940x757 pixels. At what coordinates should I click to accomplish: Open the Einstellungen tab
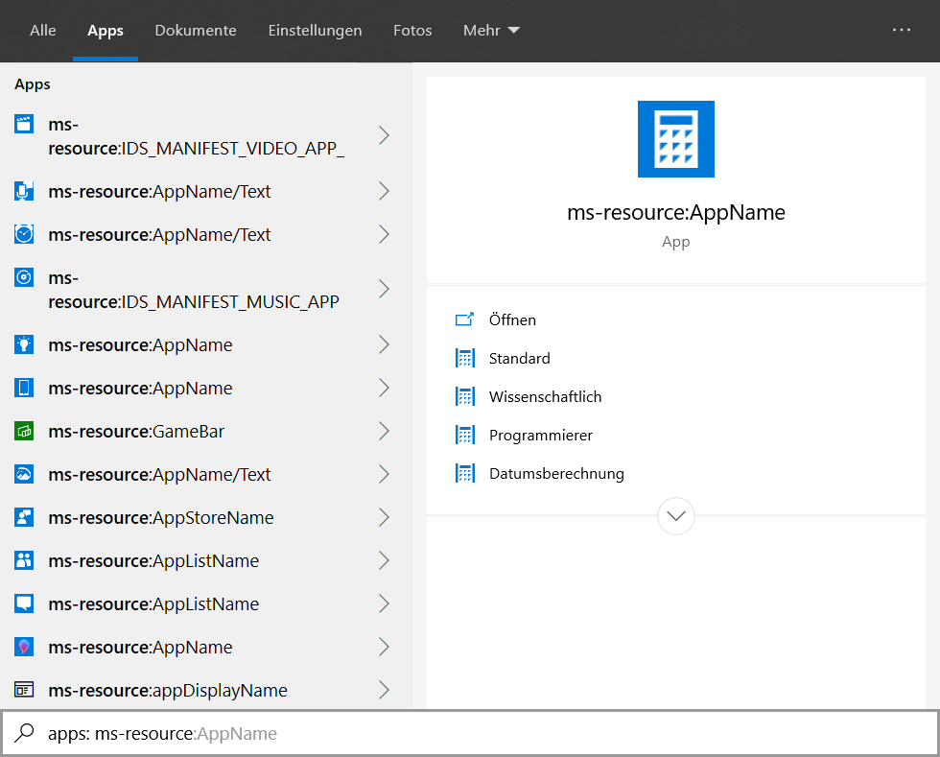coord(315,30)
